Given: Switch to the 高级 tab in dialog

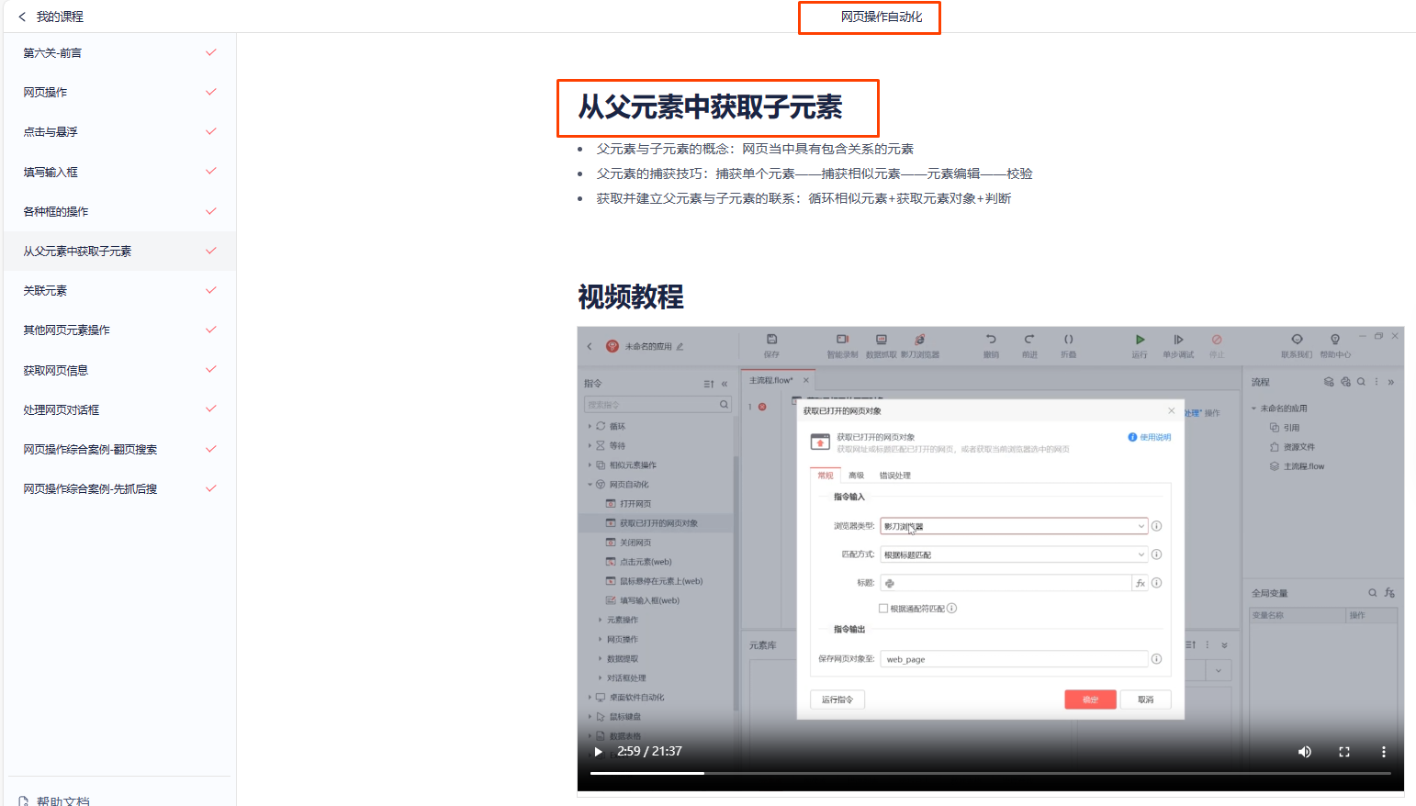Looking at the screenshot, I should tap(856, 476).
